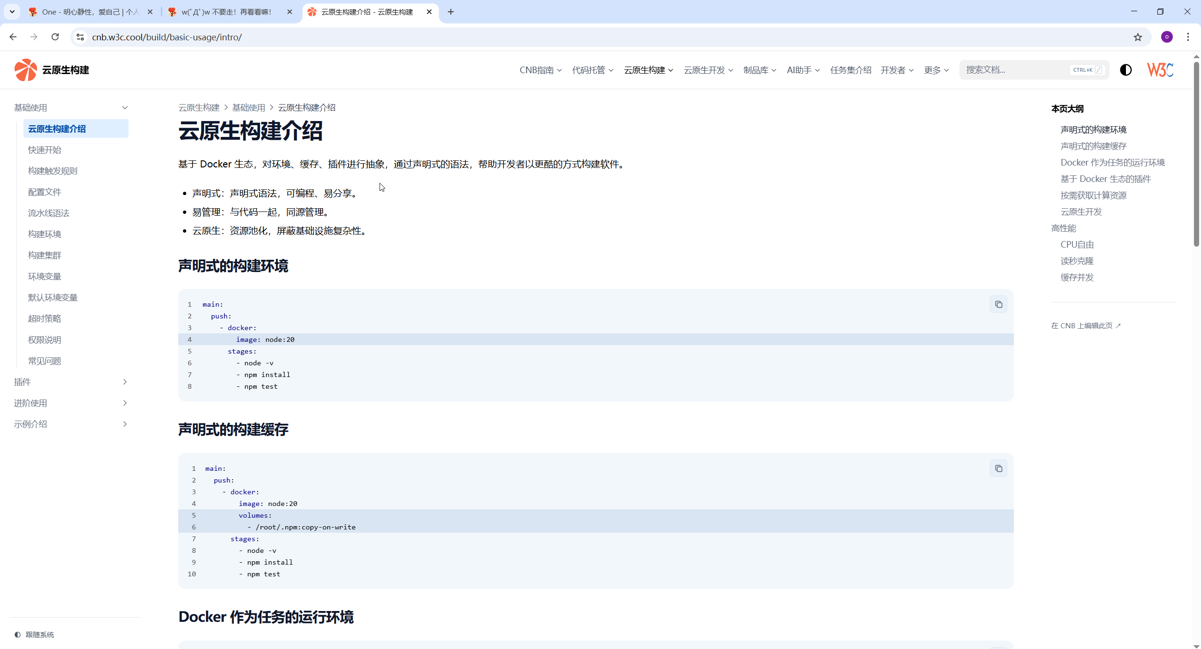
Task: Expand the 插件 sidebar section
Action: 125,382
